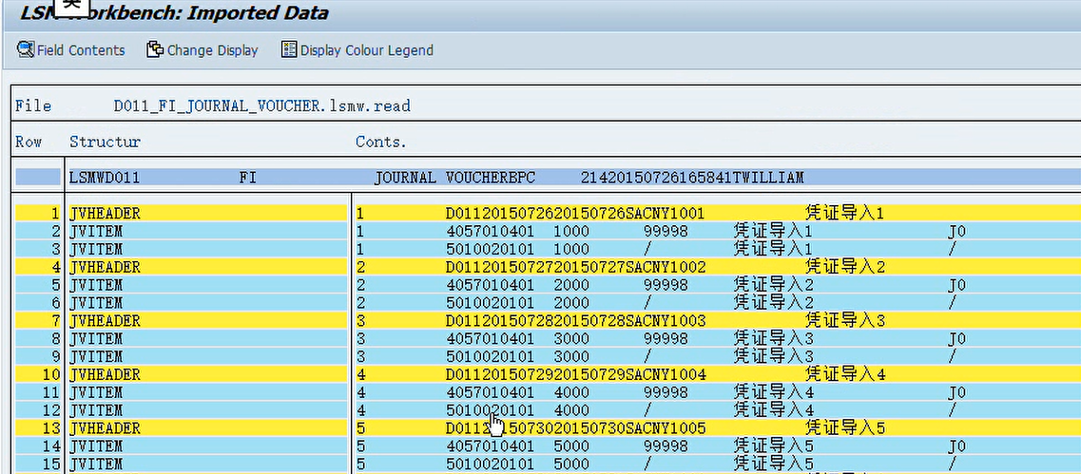Click JOURNAL VOUCHERBPC text in header line
This screenshot has height=474, width=1081.
click(454, 178)
